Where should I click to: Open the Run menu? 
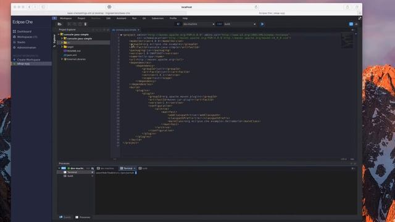click(135, 18)
